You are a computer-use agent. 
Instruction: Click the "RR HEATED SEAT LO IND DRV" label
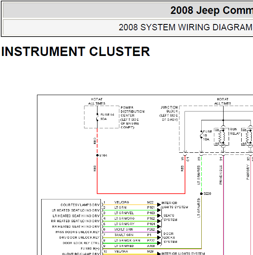click(x=75, y=221)
